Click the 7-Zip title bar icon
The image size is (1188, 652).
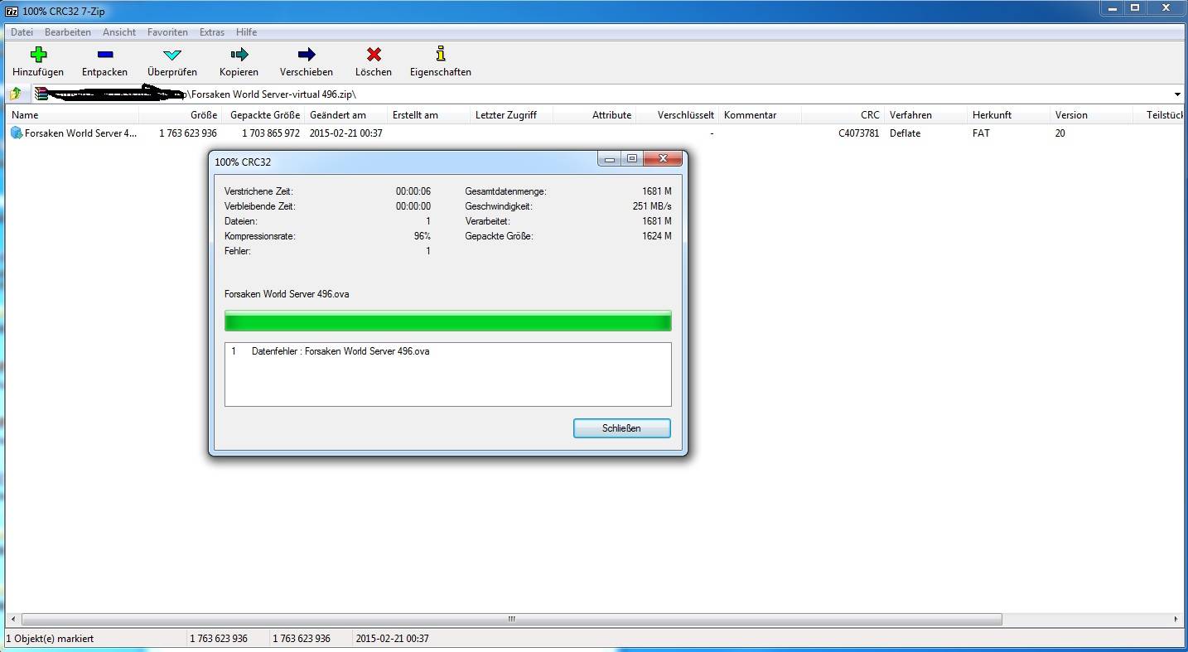click(12, 12)
